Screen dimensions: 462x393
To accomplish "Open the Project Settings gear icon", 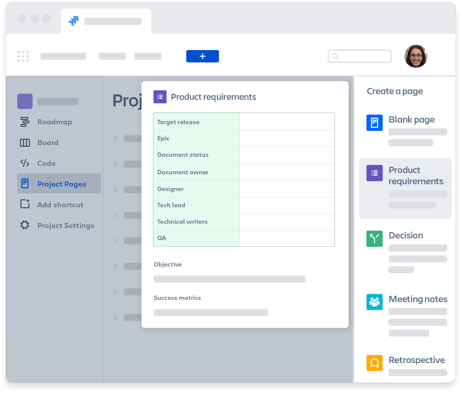I will (x=23, y=225).
